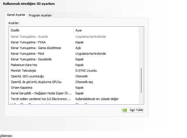Select the Ortam Kapatma property name
This screenshot has width=187, height=138.
click(x=22, y=88)
